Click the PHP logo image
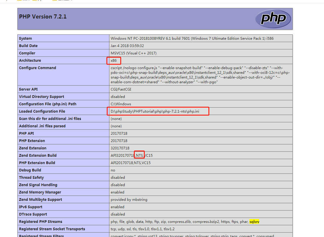 [273, 19]
